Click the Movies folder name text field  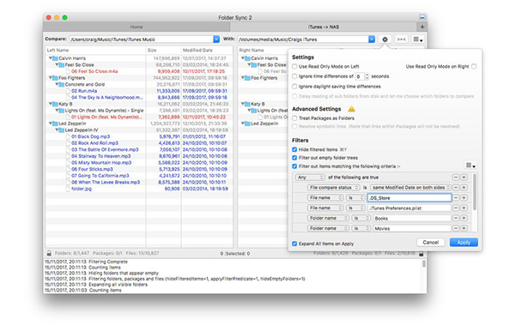pos(412,228)
